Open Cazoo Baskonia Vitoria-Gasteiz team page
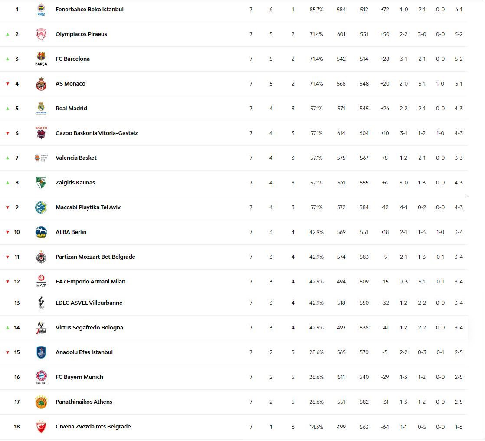The height and width of the screenshot is (441, 485). click(x=96, y=133)
